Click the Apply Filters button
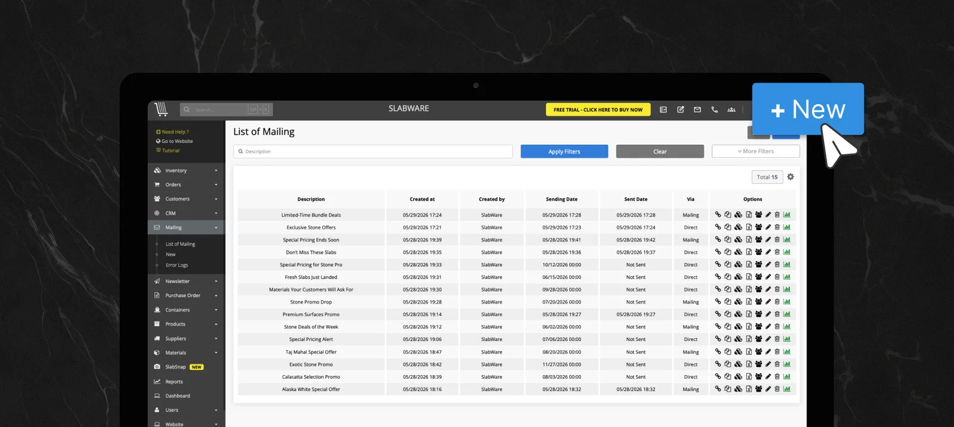Screen dimensions: 954x427 click(564, 151)
